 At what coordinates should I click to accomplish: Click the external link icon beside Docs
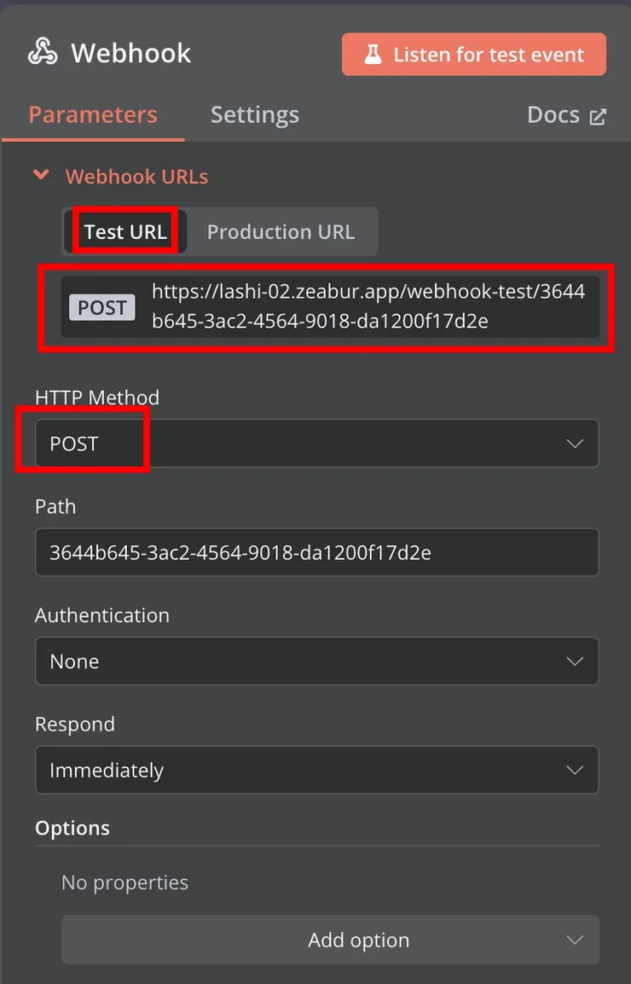point(598,117)
